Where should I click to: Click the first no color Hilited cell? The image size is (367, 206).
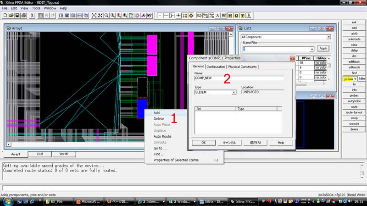pyautogui.click(x=320, y=63)
